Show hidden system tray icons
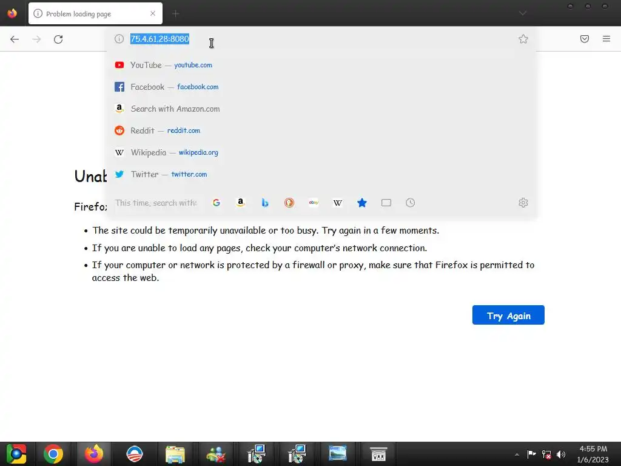621x466 pixels. pyautogui.click(x=517, y=454)
